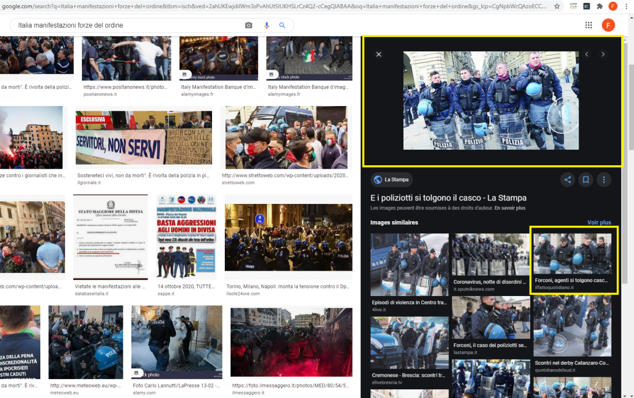Bookmark this page with the star icon

point(557,6)
